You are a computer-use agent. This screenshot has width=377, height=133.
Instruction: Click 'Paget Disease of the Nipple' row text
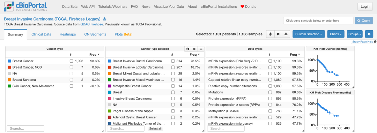pyautogui.click(x=133, y=111)
